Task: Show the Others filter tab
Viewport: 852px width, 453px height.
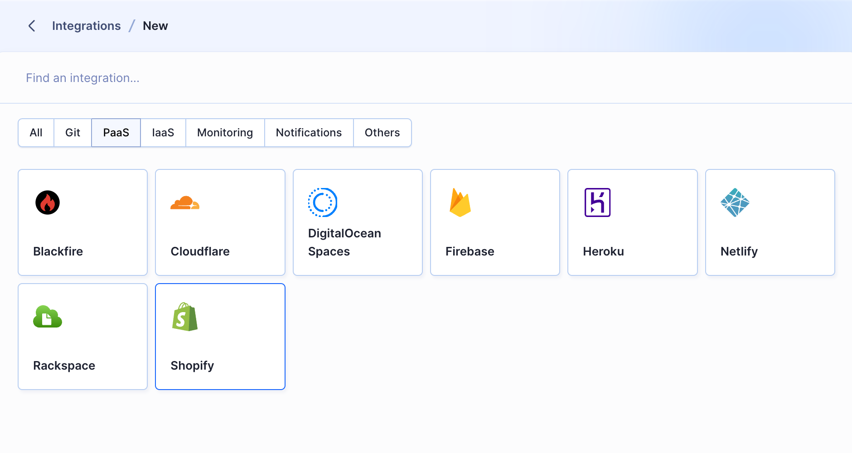Action: (382, 133)
